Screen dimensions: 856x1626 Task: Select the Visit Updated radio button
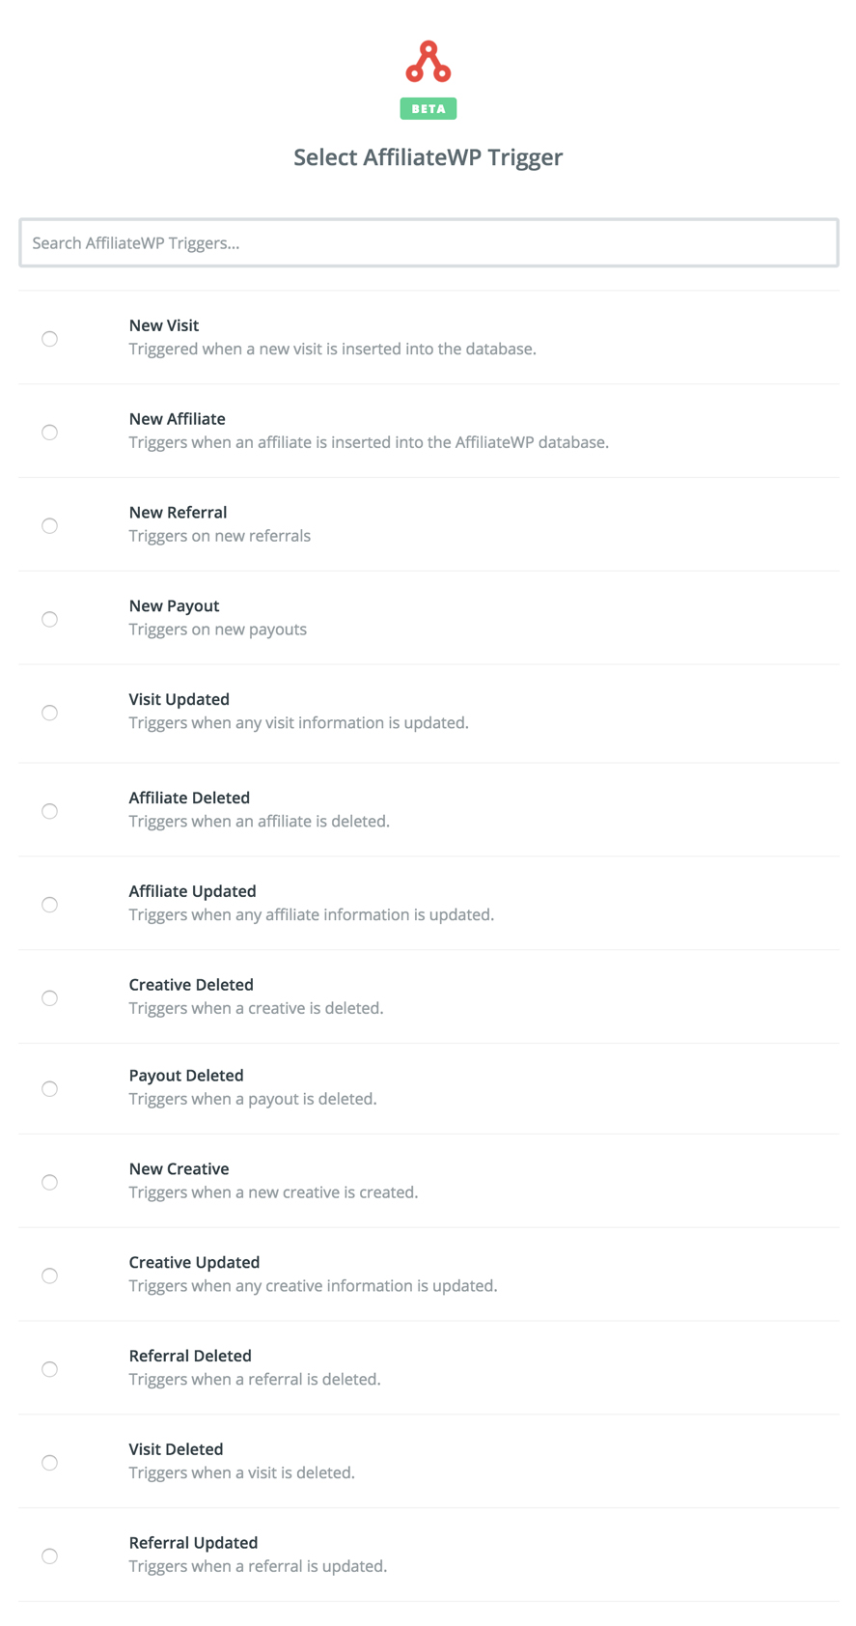point(50,714)
